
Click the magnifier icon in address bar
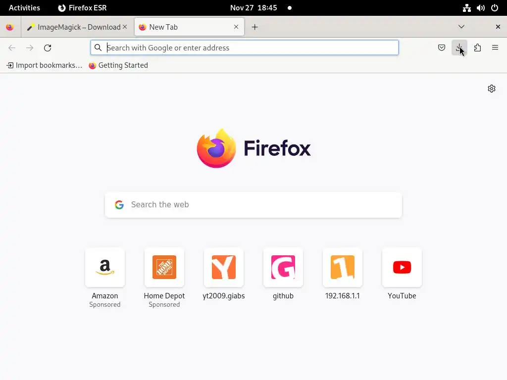[x=98, y=48]
